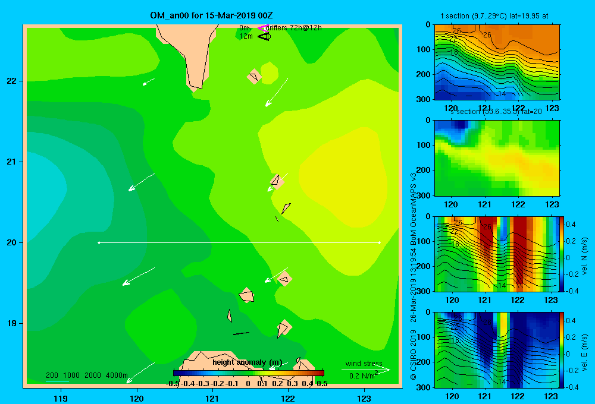Click the vel. E colorbar

(562, 350)
